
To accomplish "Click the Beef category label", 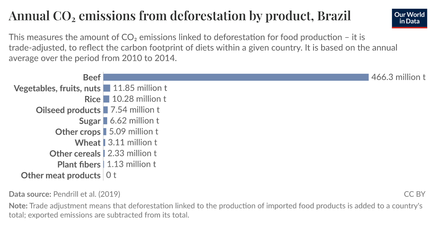I will click(x=92, y=77).
